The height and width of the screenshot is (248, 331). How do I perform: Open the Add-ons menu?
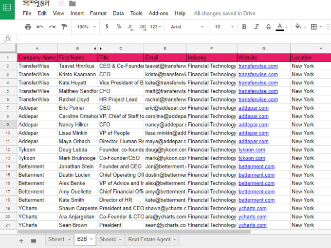tap(158, 13)
